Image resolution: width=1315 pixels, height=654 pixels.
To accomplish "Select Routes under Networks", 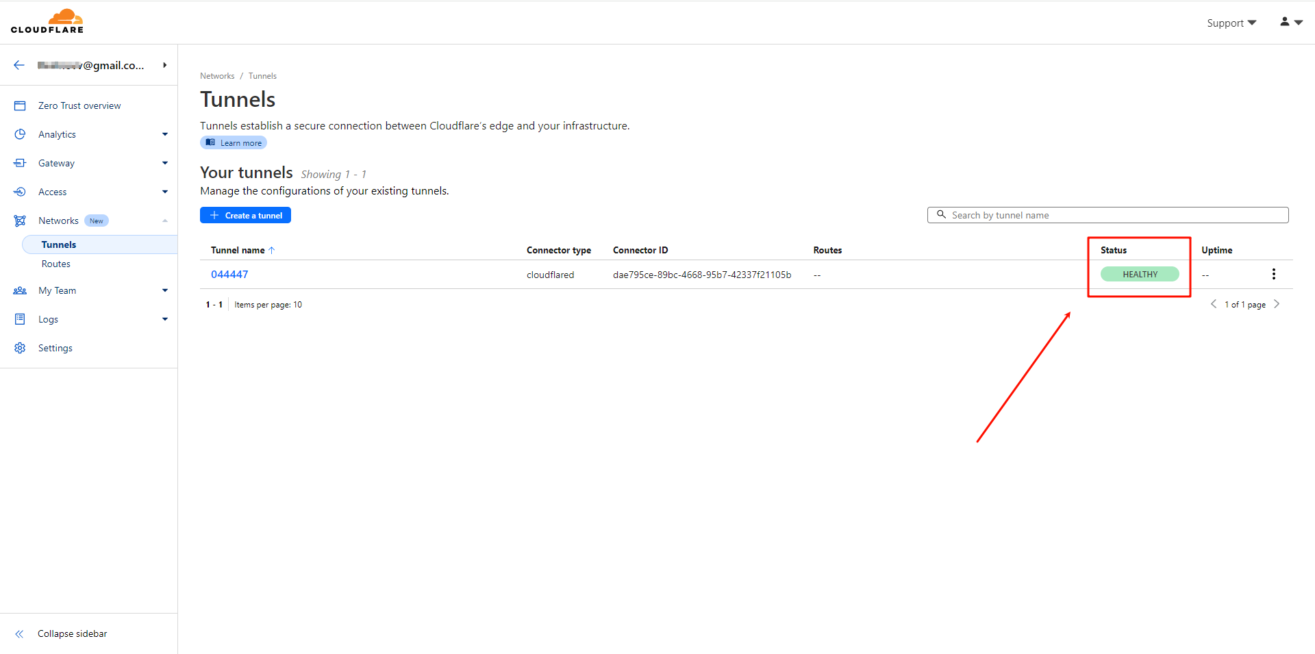I will pyautogui.click(x=56, y=264).
